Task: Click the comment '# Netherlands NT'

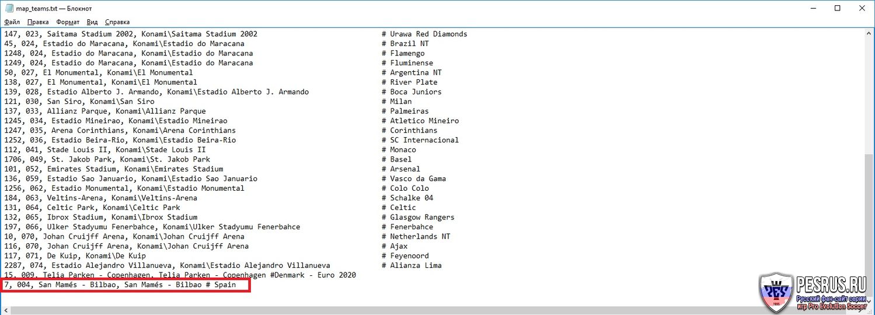Action: pos(416,236)
